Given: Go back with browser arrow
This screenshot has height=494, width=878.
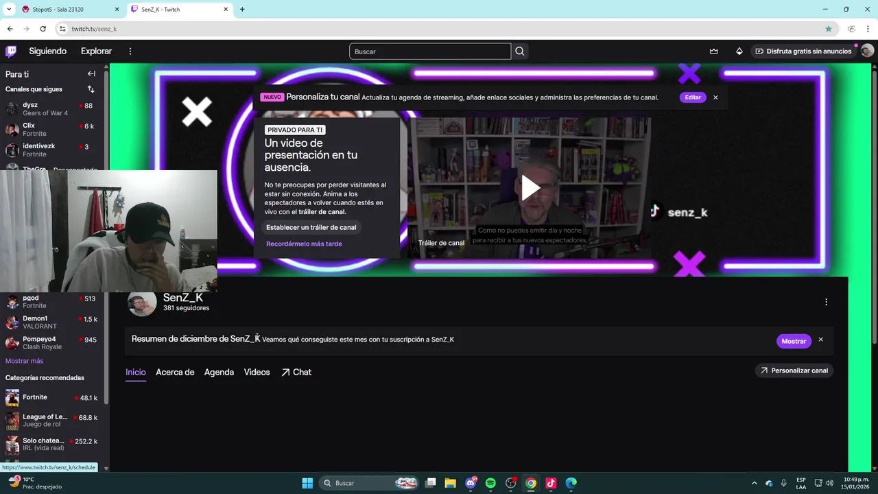Looking at the screenshot, I should 10,29.
